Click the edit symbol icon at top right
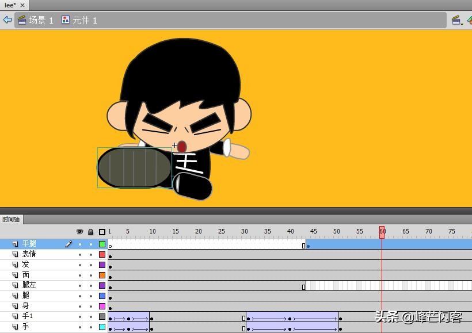 470,20
